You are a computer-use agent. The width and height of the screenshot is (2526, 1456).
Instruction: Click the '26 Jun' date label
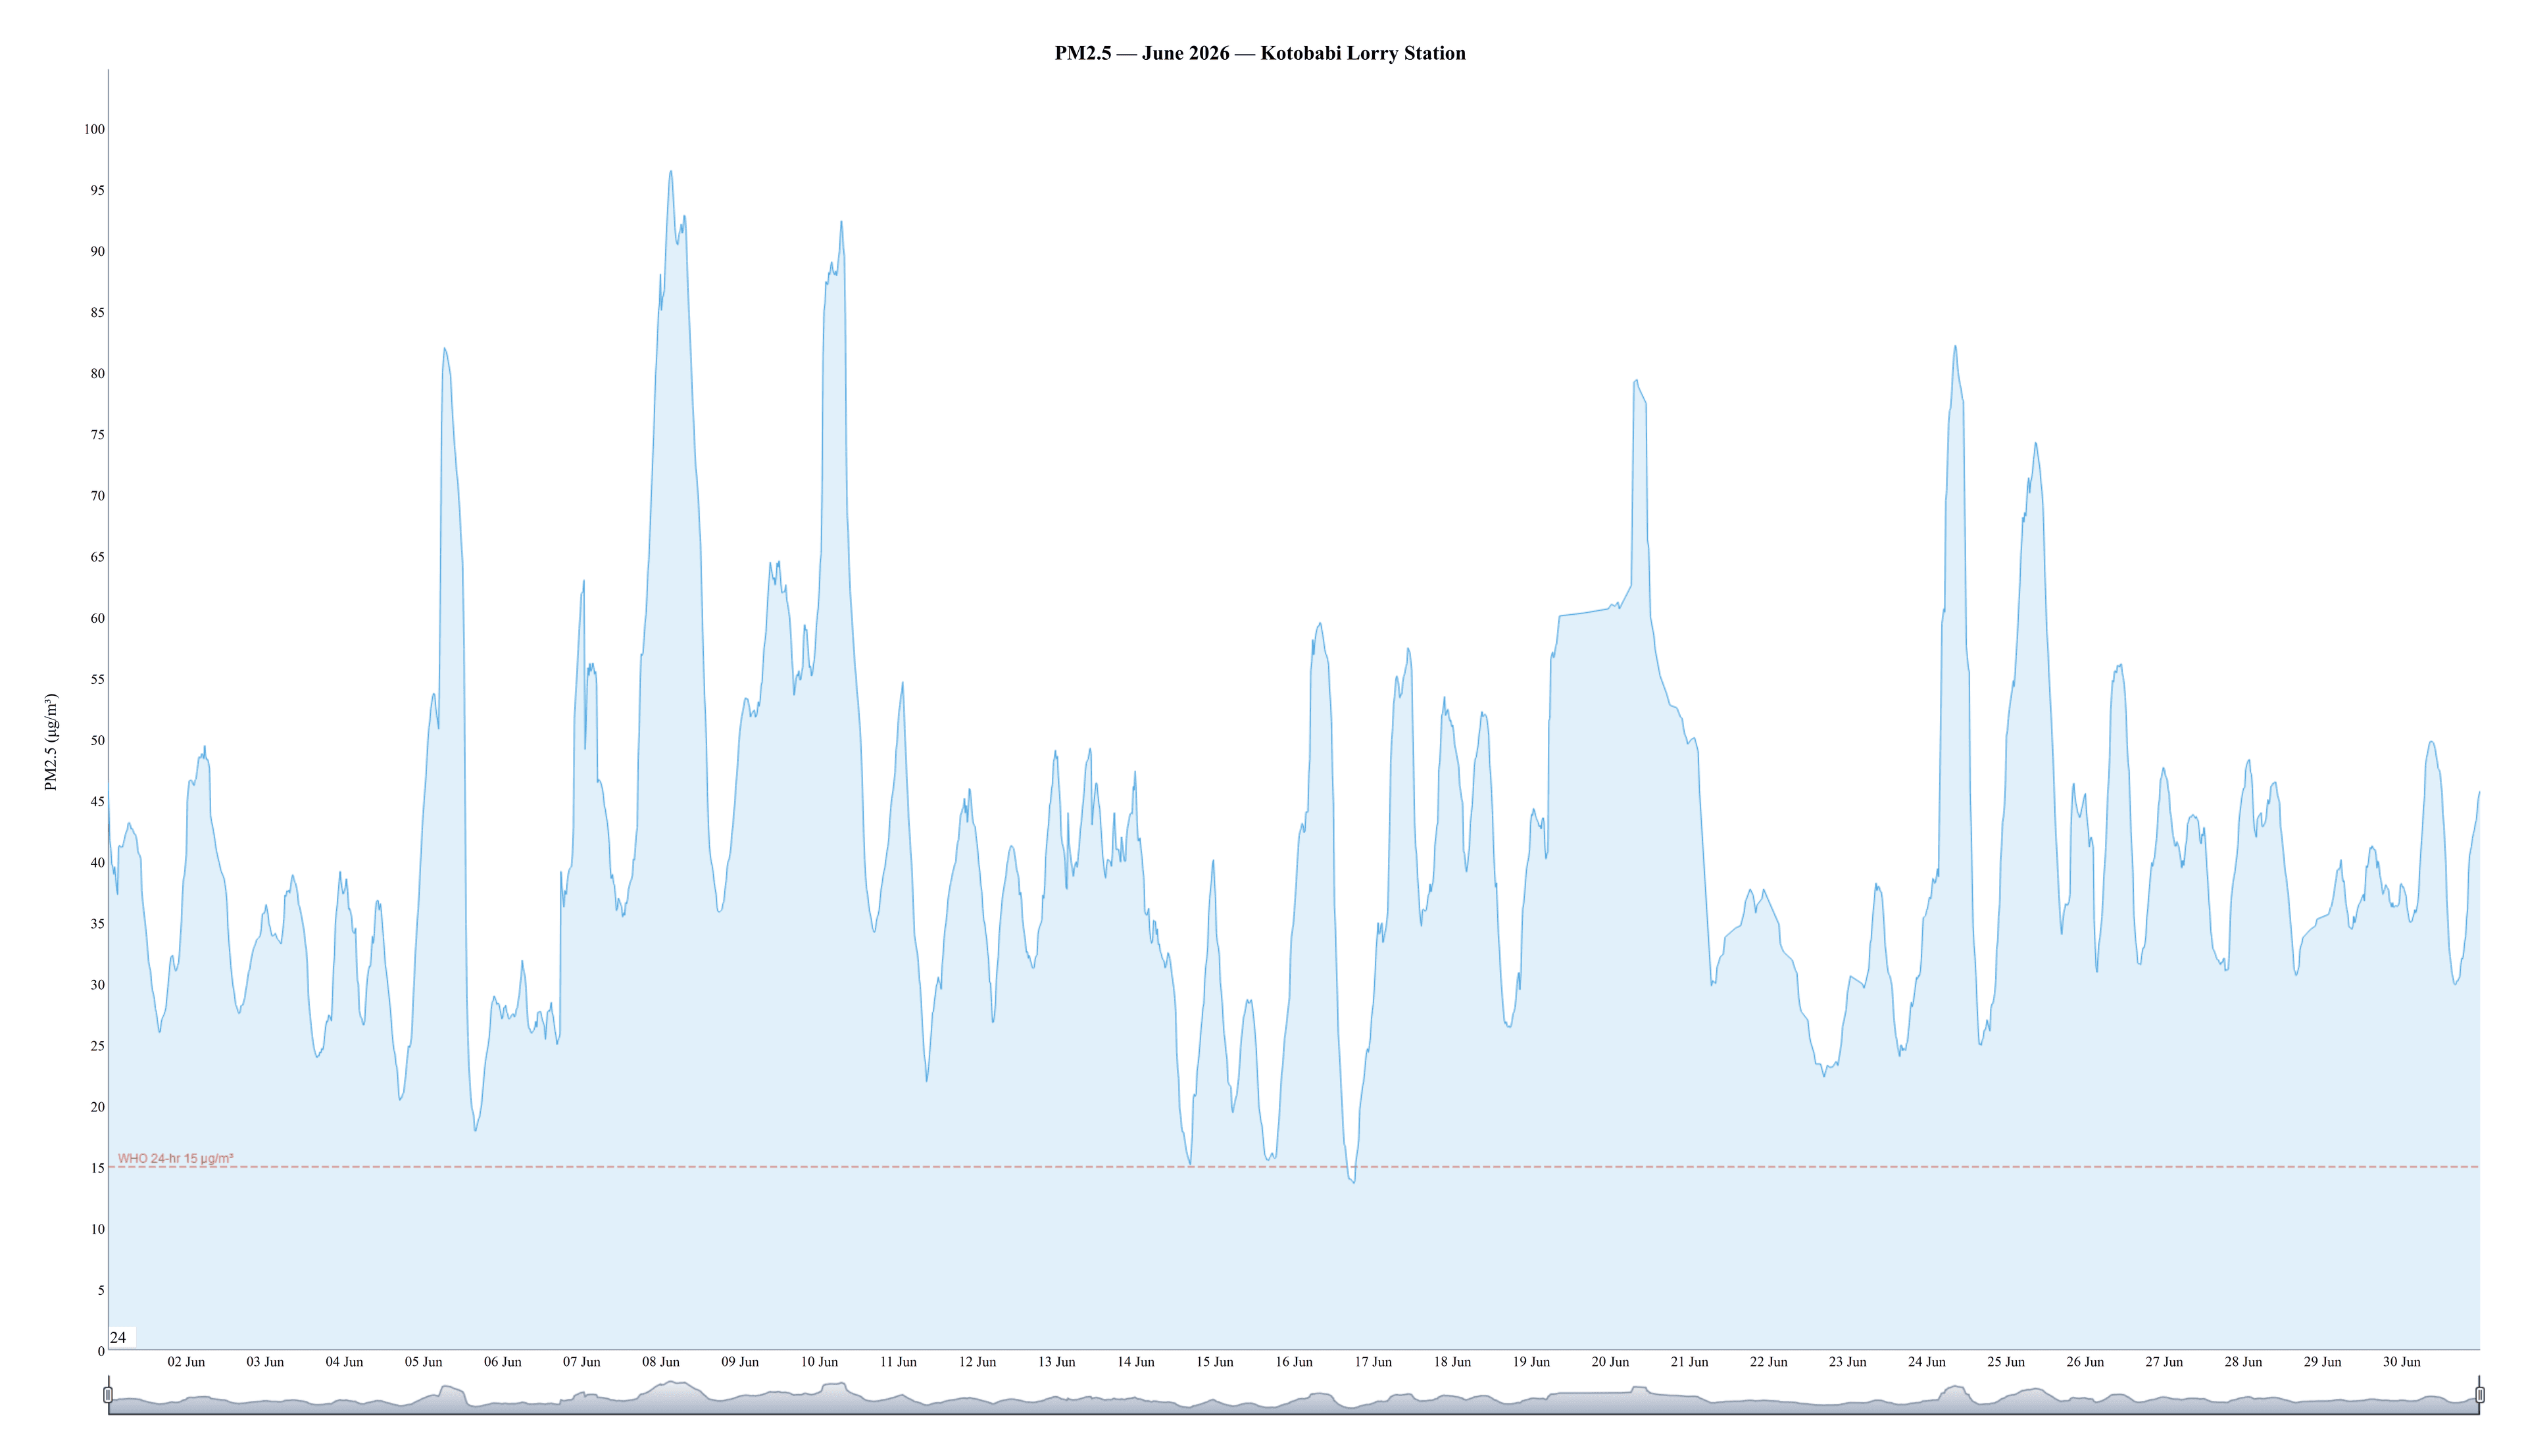click(x=2085, y=1362)
